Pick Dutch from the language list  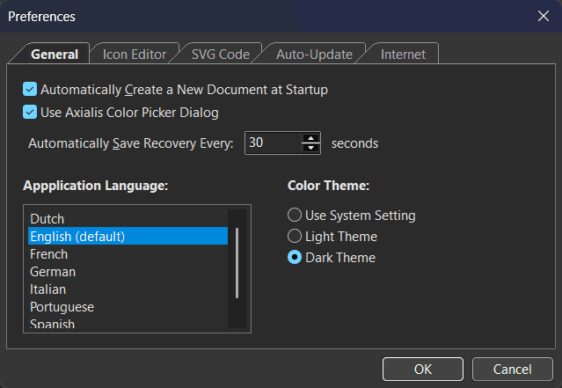tap(47, 219)
